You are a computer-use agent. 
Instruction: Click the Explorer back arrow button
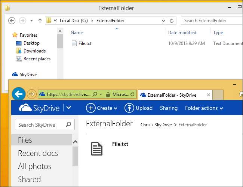[12, 21]
